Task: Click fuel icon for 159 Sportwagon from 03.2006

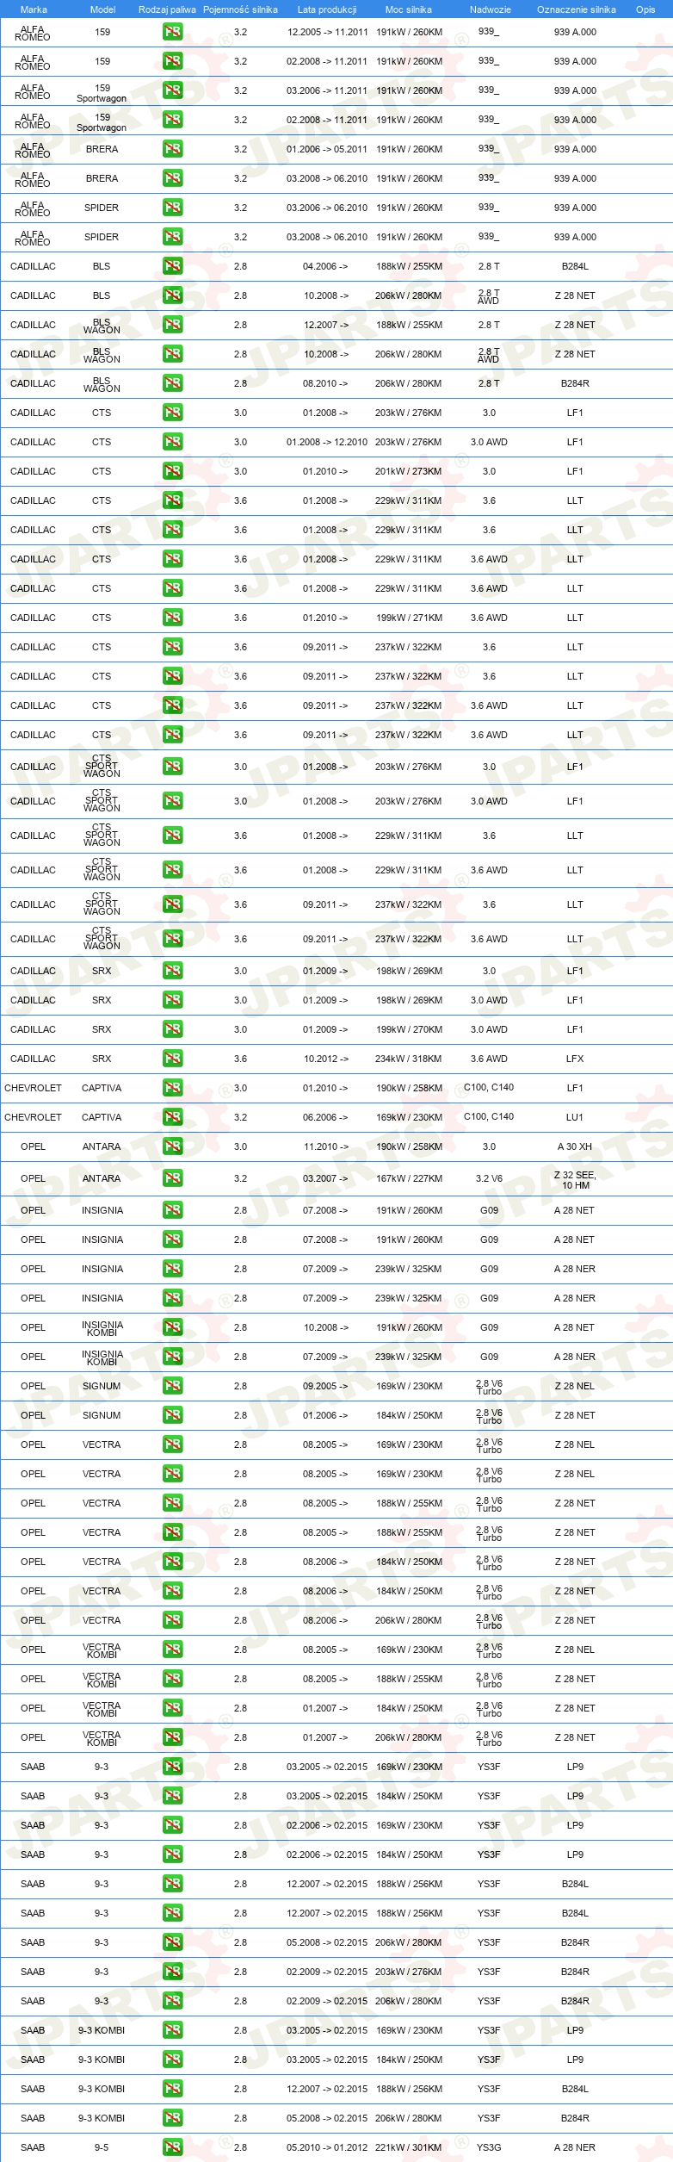Action: pyautogui.click(x=172, y=90)
